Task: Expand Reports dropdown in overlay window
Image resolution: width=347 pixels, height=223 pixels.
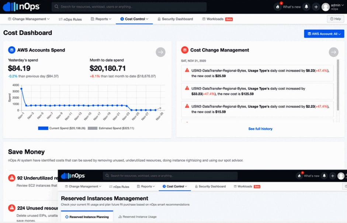Action: pyautogui.click(x=146, y=186)
